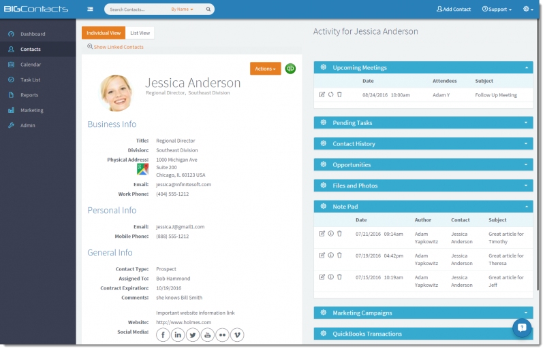Expand the Files and Photos panel
The image size is (545, 350).
coord(526,186)
